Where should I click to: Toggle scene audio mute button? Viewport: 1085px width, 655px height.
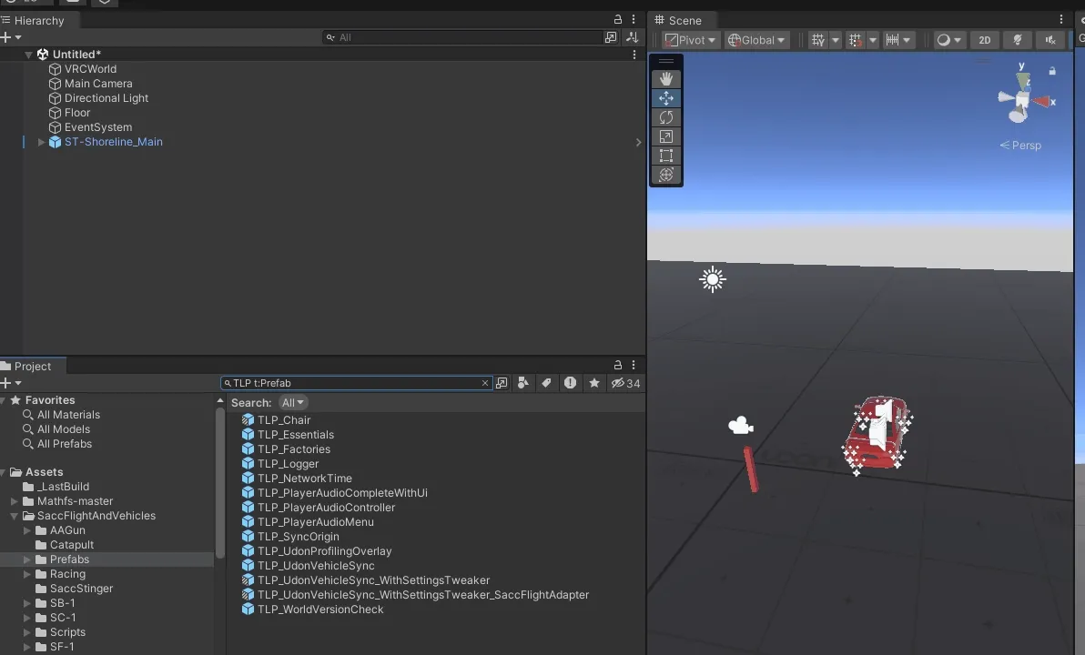1050,40
